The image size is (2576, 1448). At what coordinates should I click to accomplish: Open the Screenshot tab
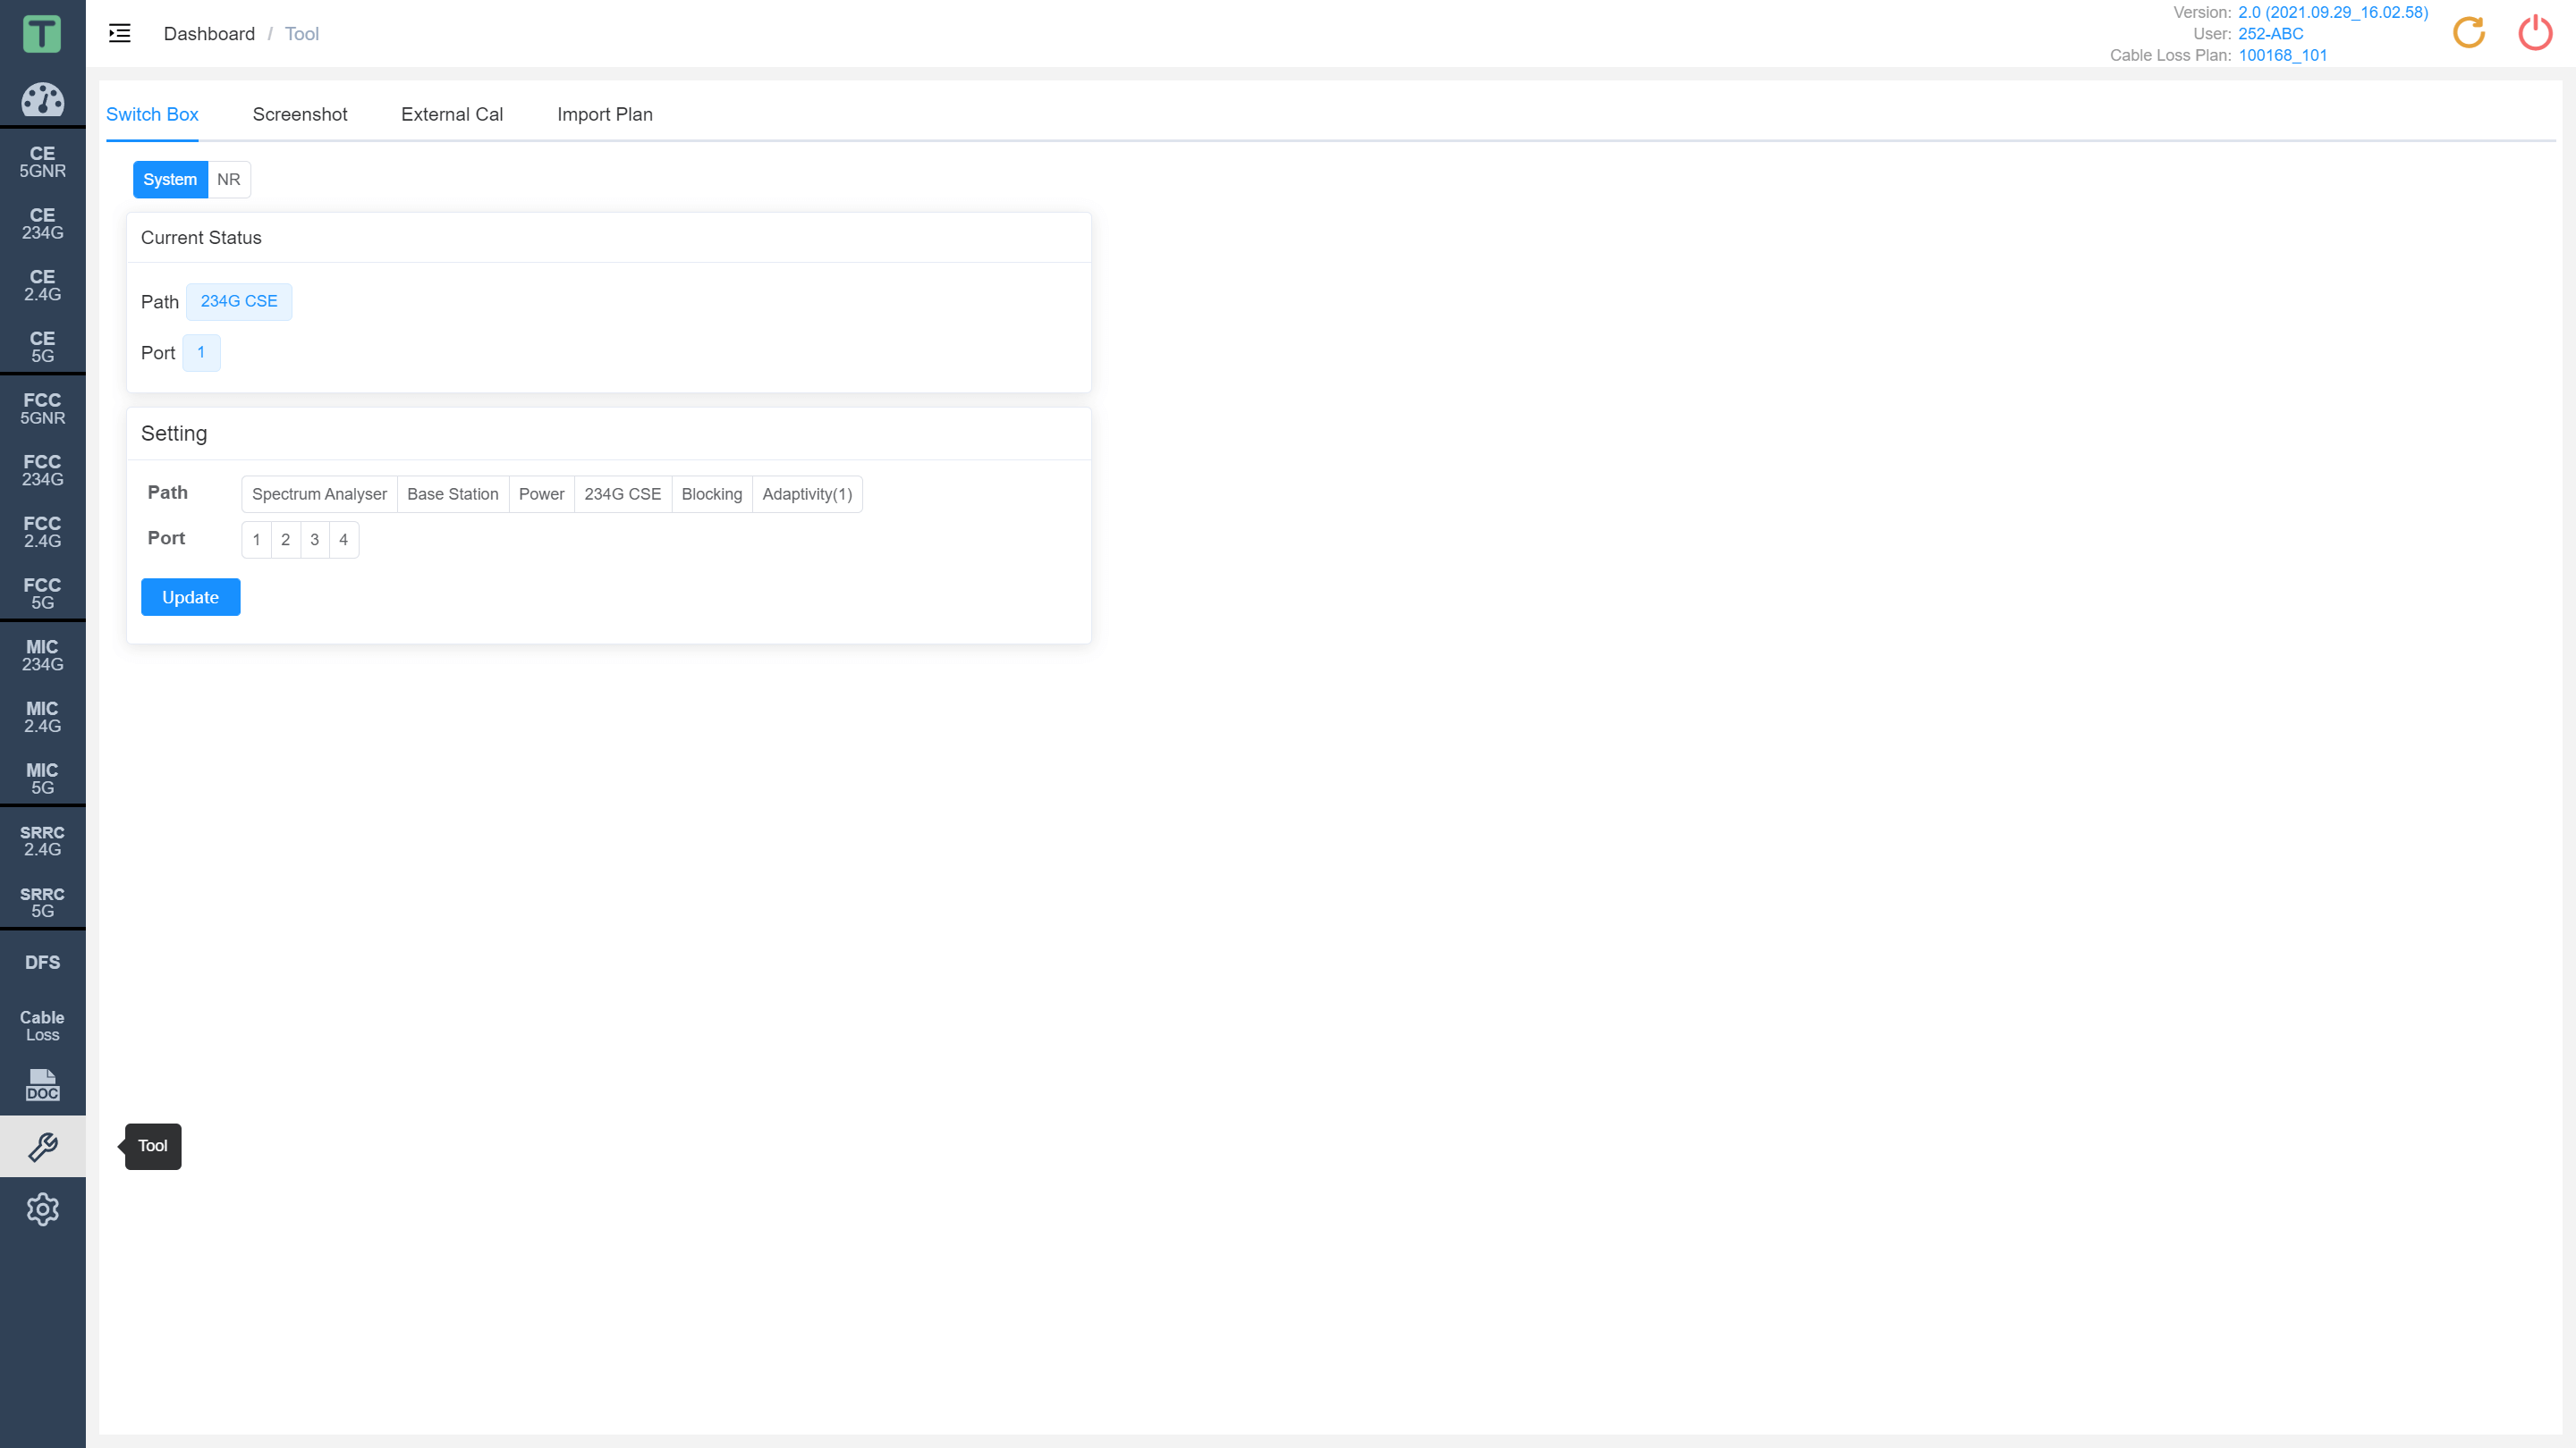pyautogui.click(x=299, y=114)
